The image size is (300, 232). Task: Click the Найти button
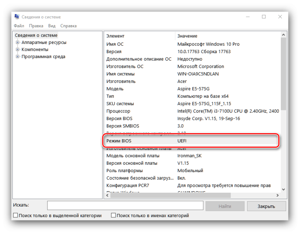click(225, 206)
